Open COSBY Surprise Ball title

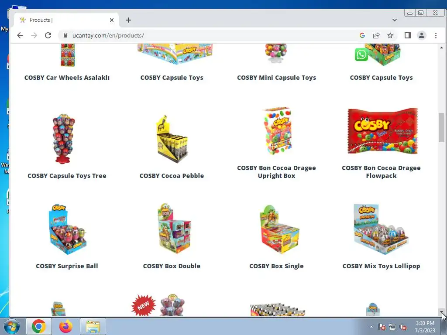67,266
